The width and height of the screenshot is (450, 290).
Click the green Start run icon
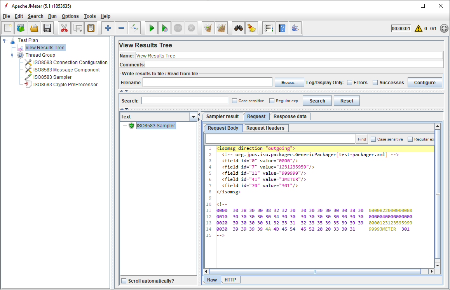click(152, 28)
